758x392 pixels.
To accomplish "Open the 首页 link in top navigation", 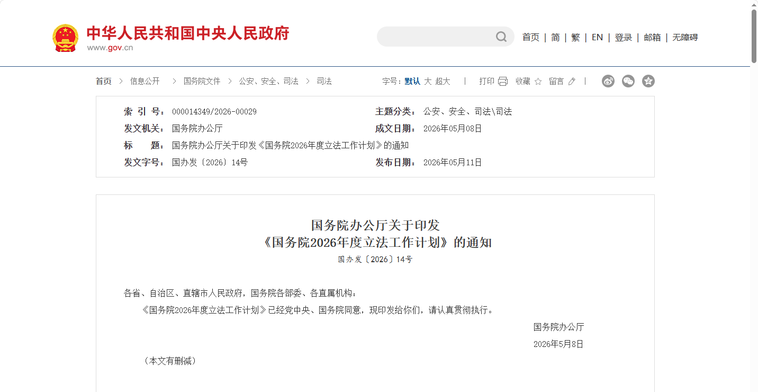I will click(530, 37).
